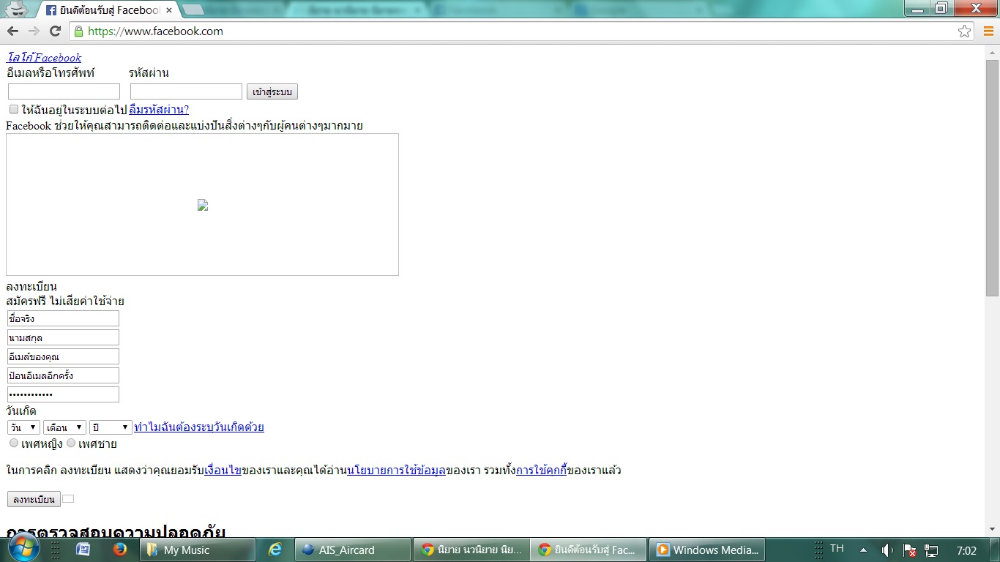The width and height of the screenshot is (1000, 562).
Task: Switch to AIS_Aircard taskbar window
Action: (353, 550)
